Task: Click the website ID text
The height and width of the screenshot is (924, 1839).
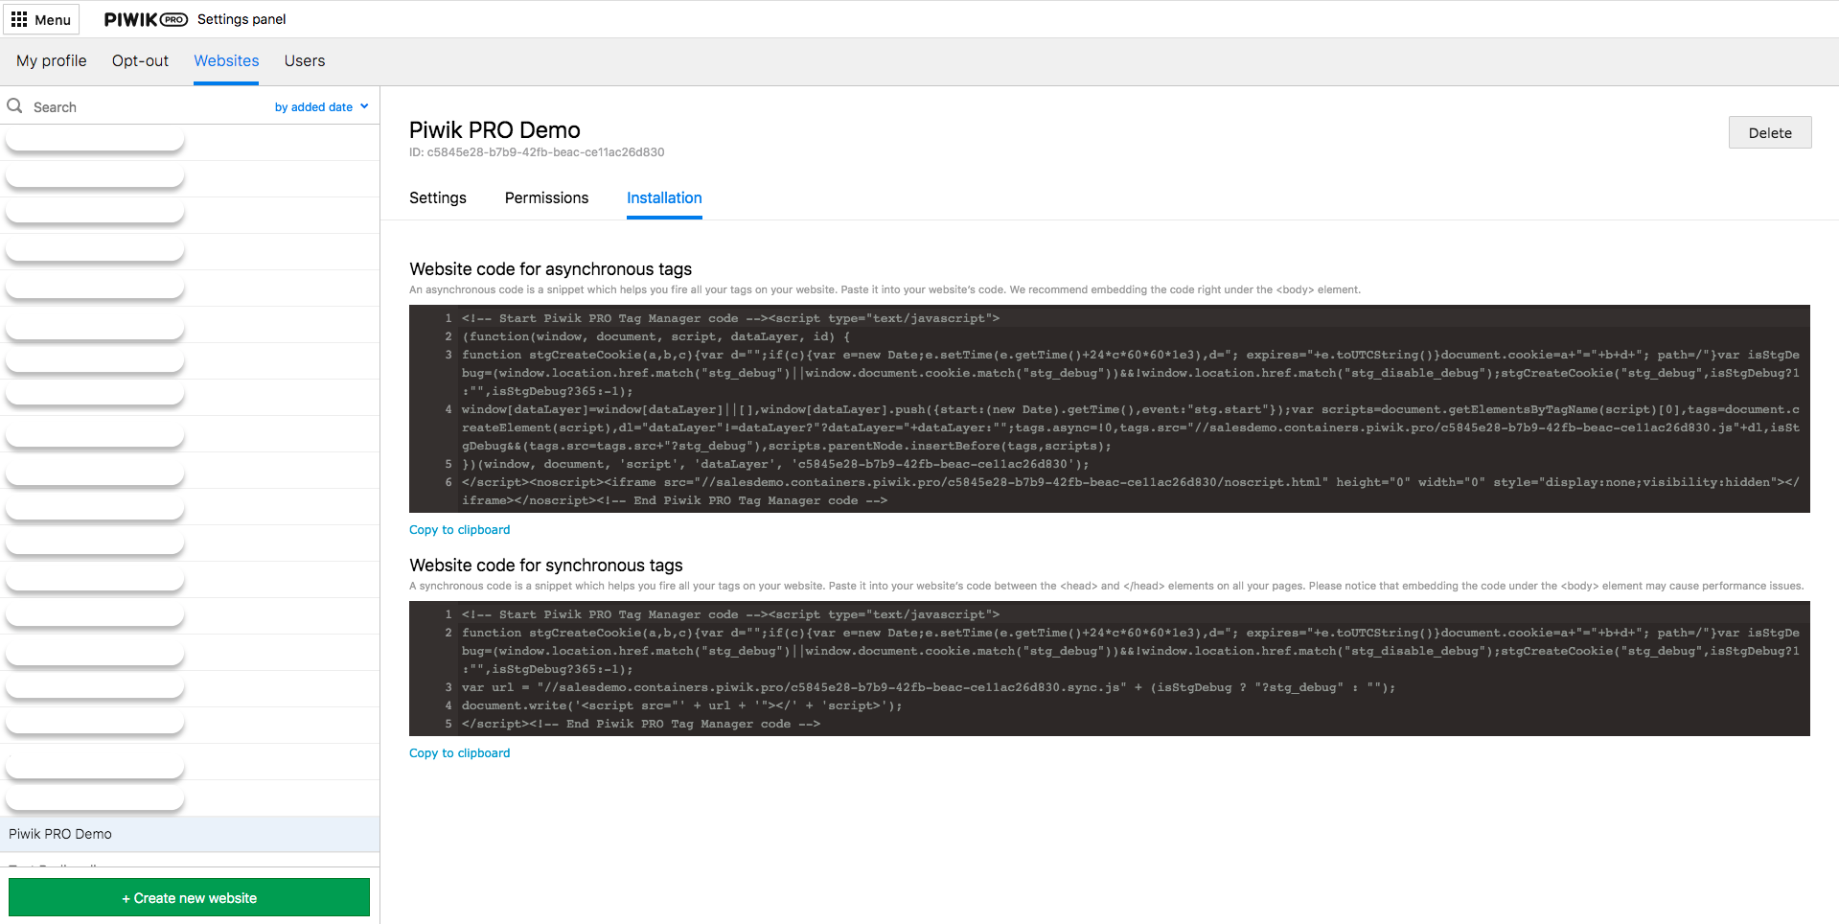Action: 537,152
